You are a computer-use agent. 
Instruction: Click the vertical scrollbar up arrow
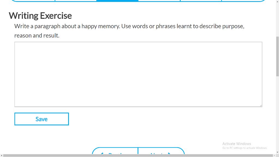tap(277, 1)
